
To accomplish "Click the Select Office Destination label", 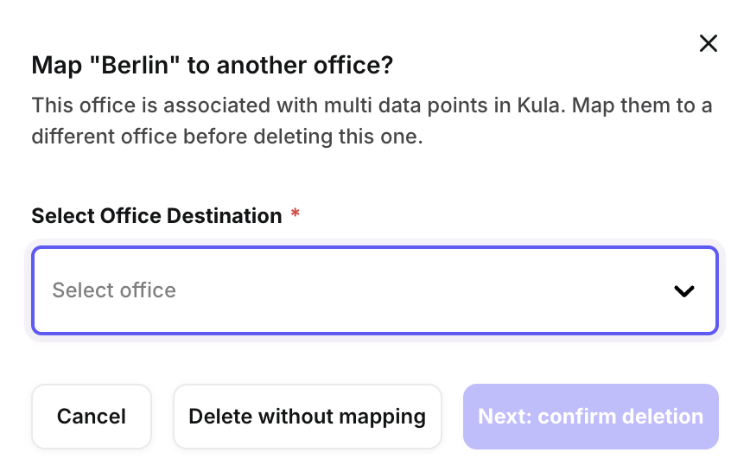I will tap(156, 216).
